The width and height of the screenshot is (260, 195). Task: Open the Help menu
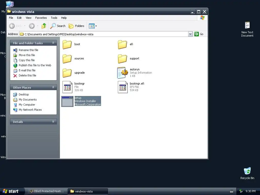coord(64,18)
